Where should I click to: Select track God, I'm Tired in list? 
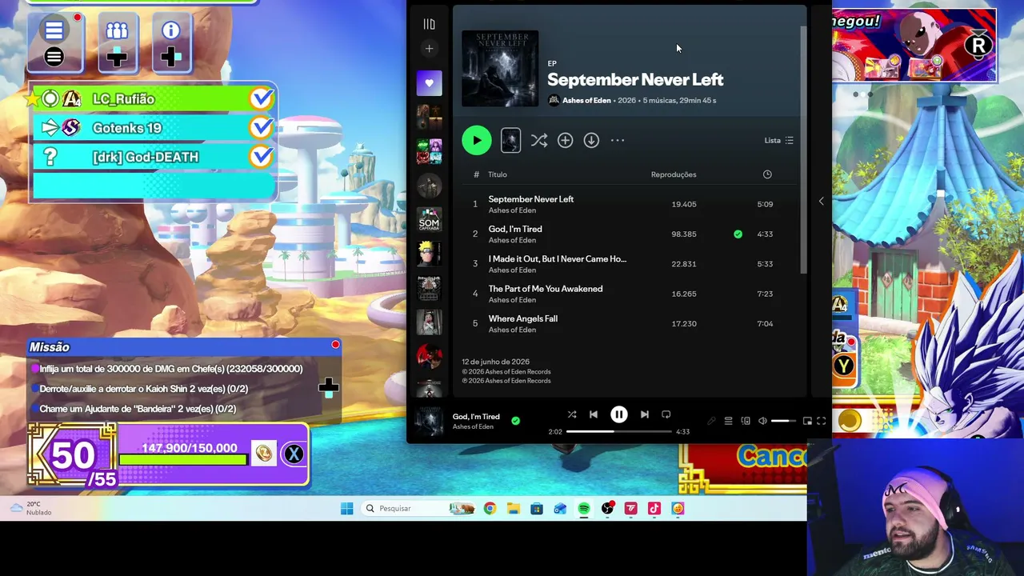[x=630, y=234]
